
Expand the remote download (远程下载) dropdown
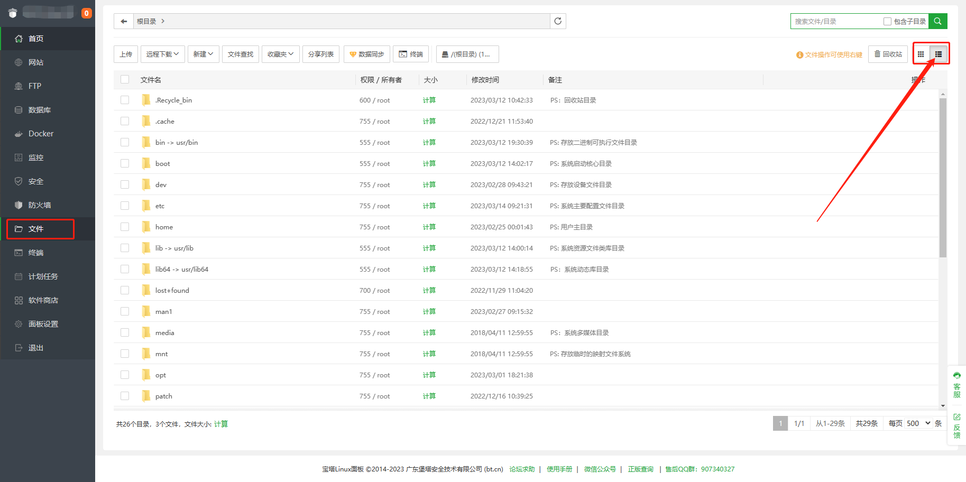click(162, 54)
